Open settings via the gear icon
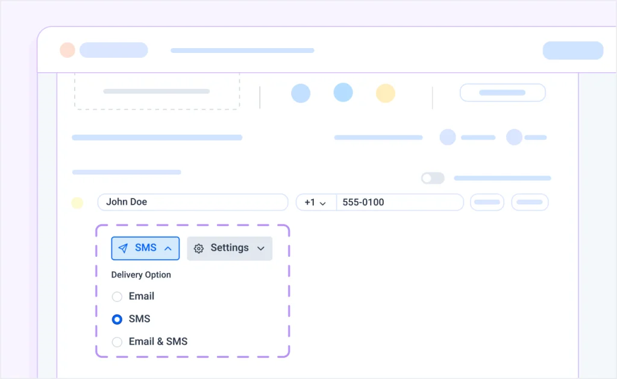This screenshot has height=379, width=617. [199, 248]
